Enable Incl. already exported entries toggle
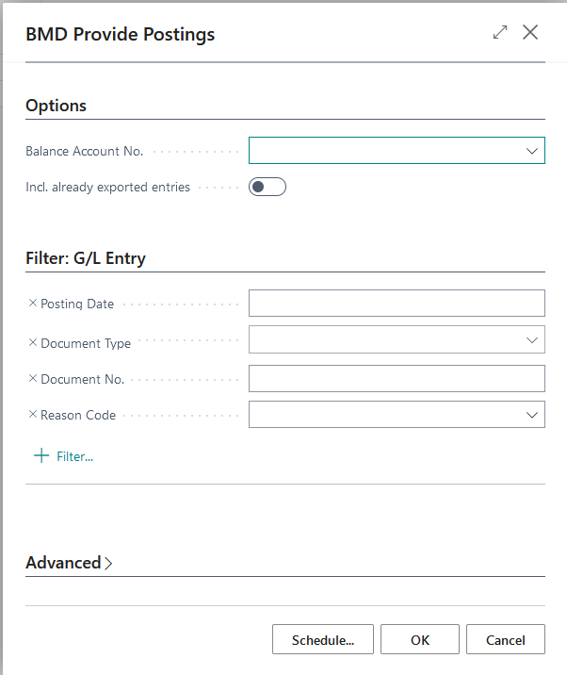 click(267, 187)
